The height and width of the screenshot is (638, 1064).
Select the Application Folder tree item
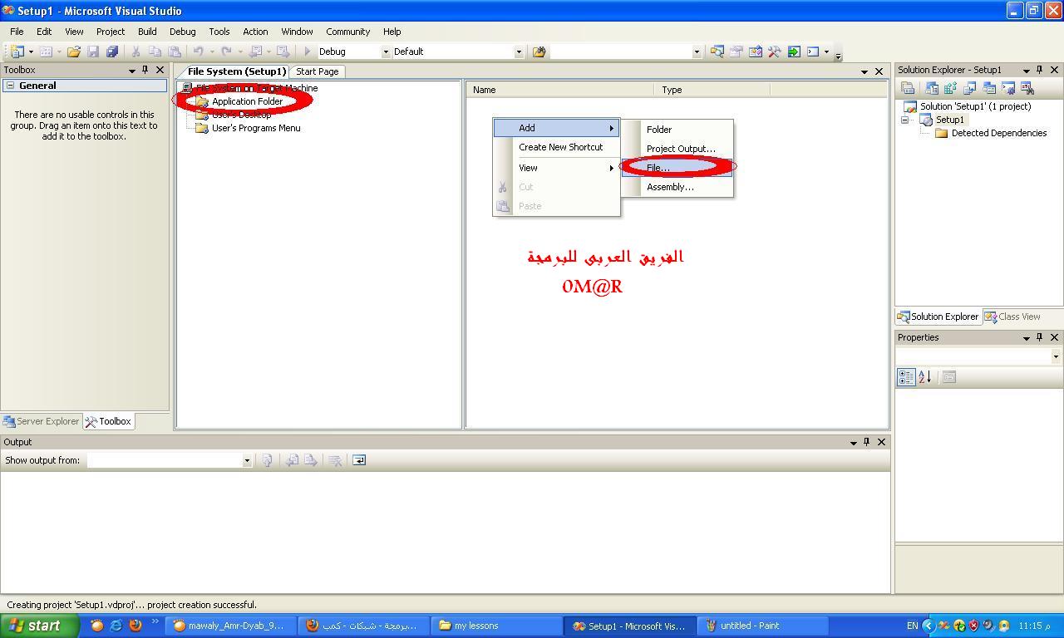[247, 101]
